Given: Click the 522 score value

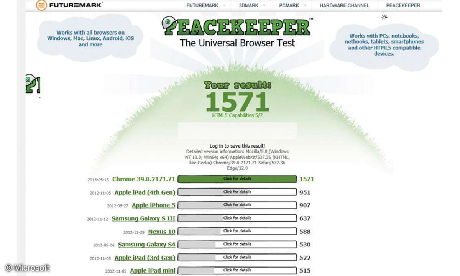Looking at the screenshot, I should tap(305, 258).
